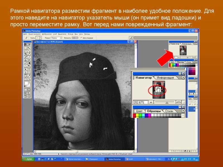Select the Type tool
The height and width of the screenshot is (167, 223).
29,69
